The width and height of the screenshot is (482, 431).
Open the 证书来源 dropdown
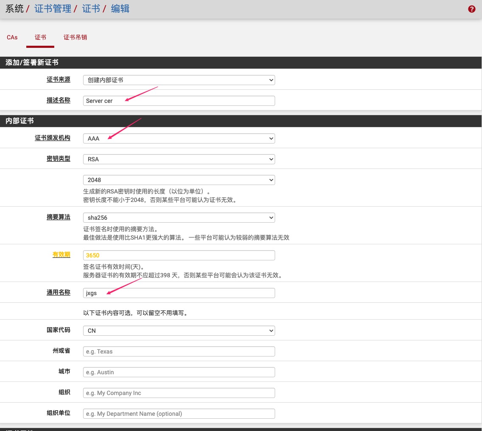tap(179, 80)
